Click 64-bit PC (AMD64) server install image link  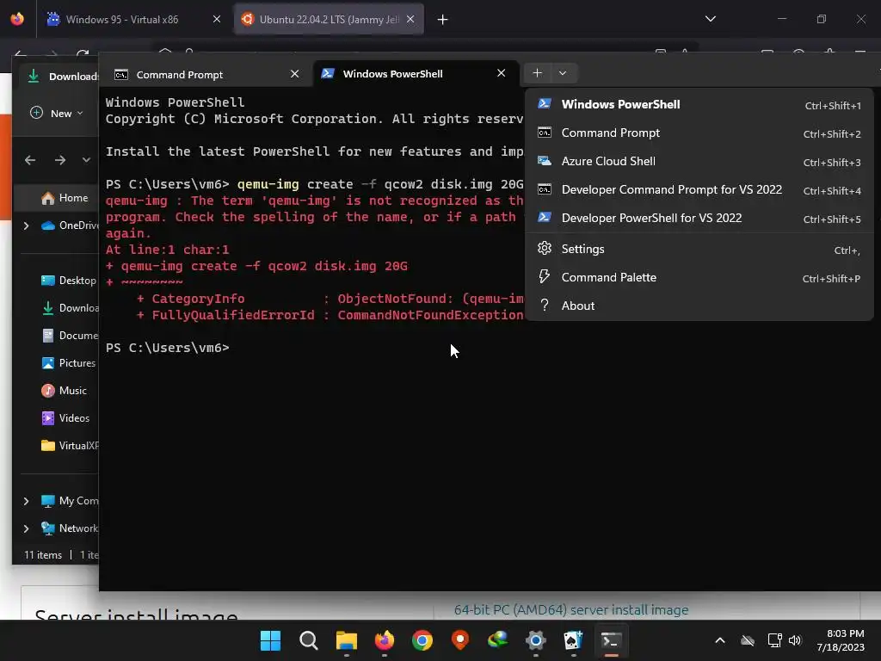click(571, 610)
